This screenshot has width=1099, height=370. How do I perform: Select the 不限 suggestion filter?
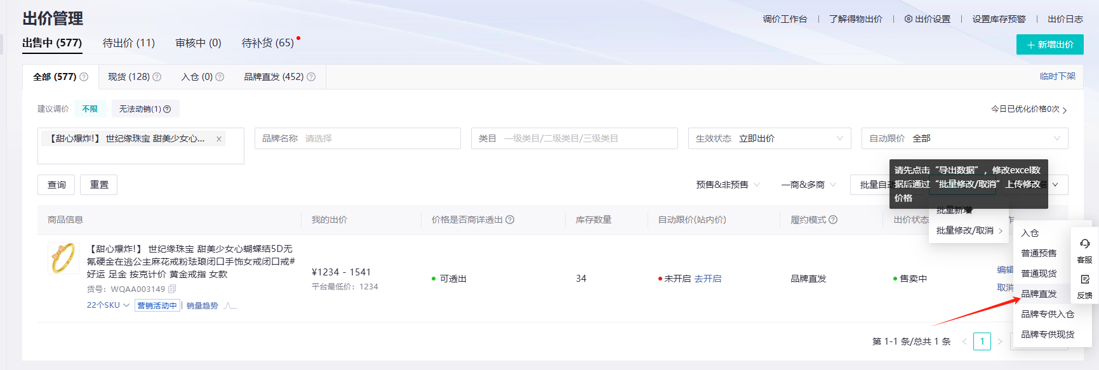[x=90, y=109]
